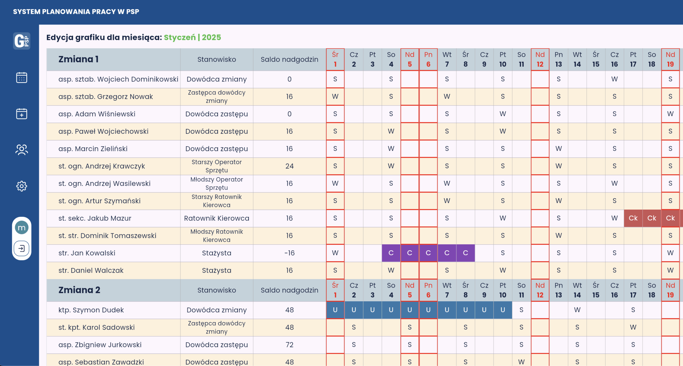Screen dimensions: 683x366
Task: Open the calendar view sidebar icon
Action: 22,78
